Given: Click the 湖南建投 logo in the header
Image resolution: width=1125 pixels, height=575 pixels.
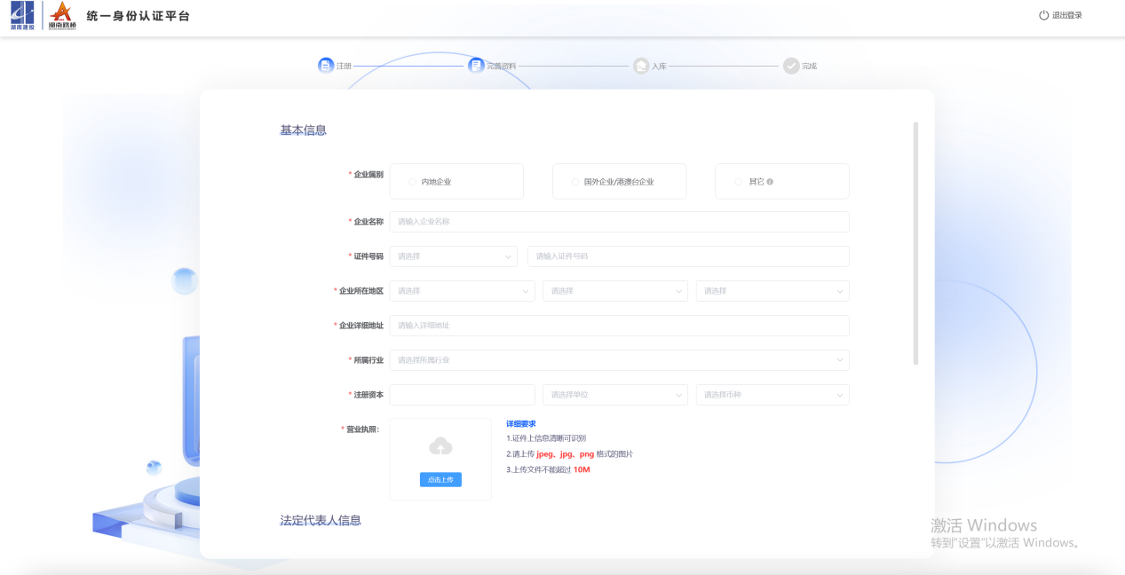Looking at the screenshot, I should [21, 16].
